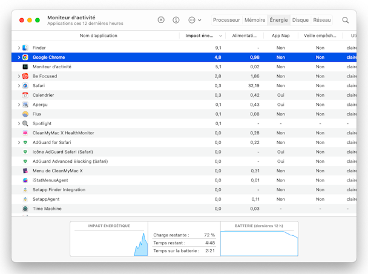Click the Google Chrome app icon

coord(25,57)
